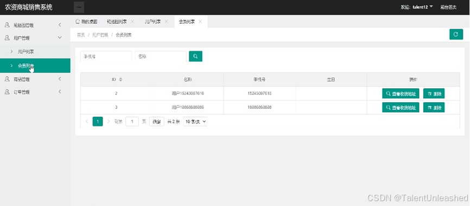Image resolution: width=470 pixels, height=206 pixels.
Task: Focus the 名称 search input field
Action: (161, 56)
